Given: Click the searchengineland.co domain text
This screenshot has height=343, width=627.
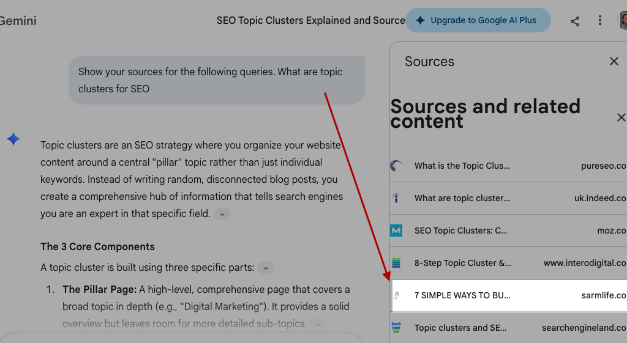Looking at the screenshot, I should tap(584, 328).
